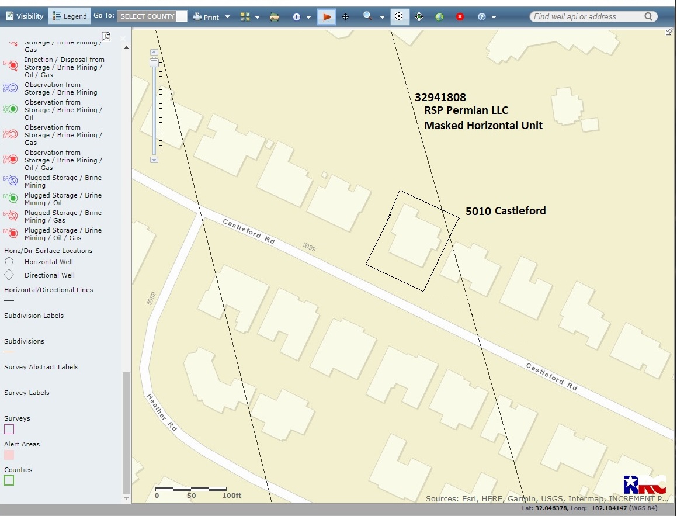Expand the identify info dropdown arrow

pos(308,17)
